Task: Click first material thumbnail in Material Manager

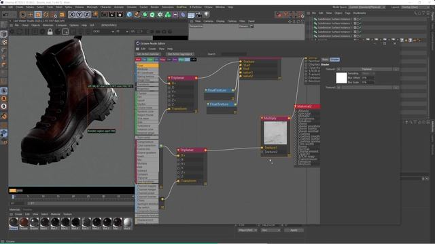Action: [14, 223]
